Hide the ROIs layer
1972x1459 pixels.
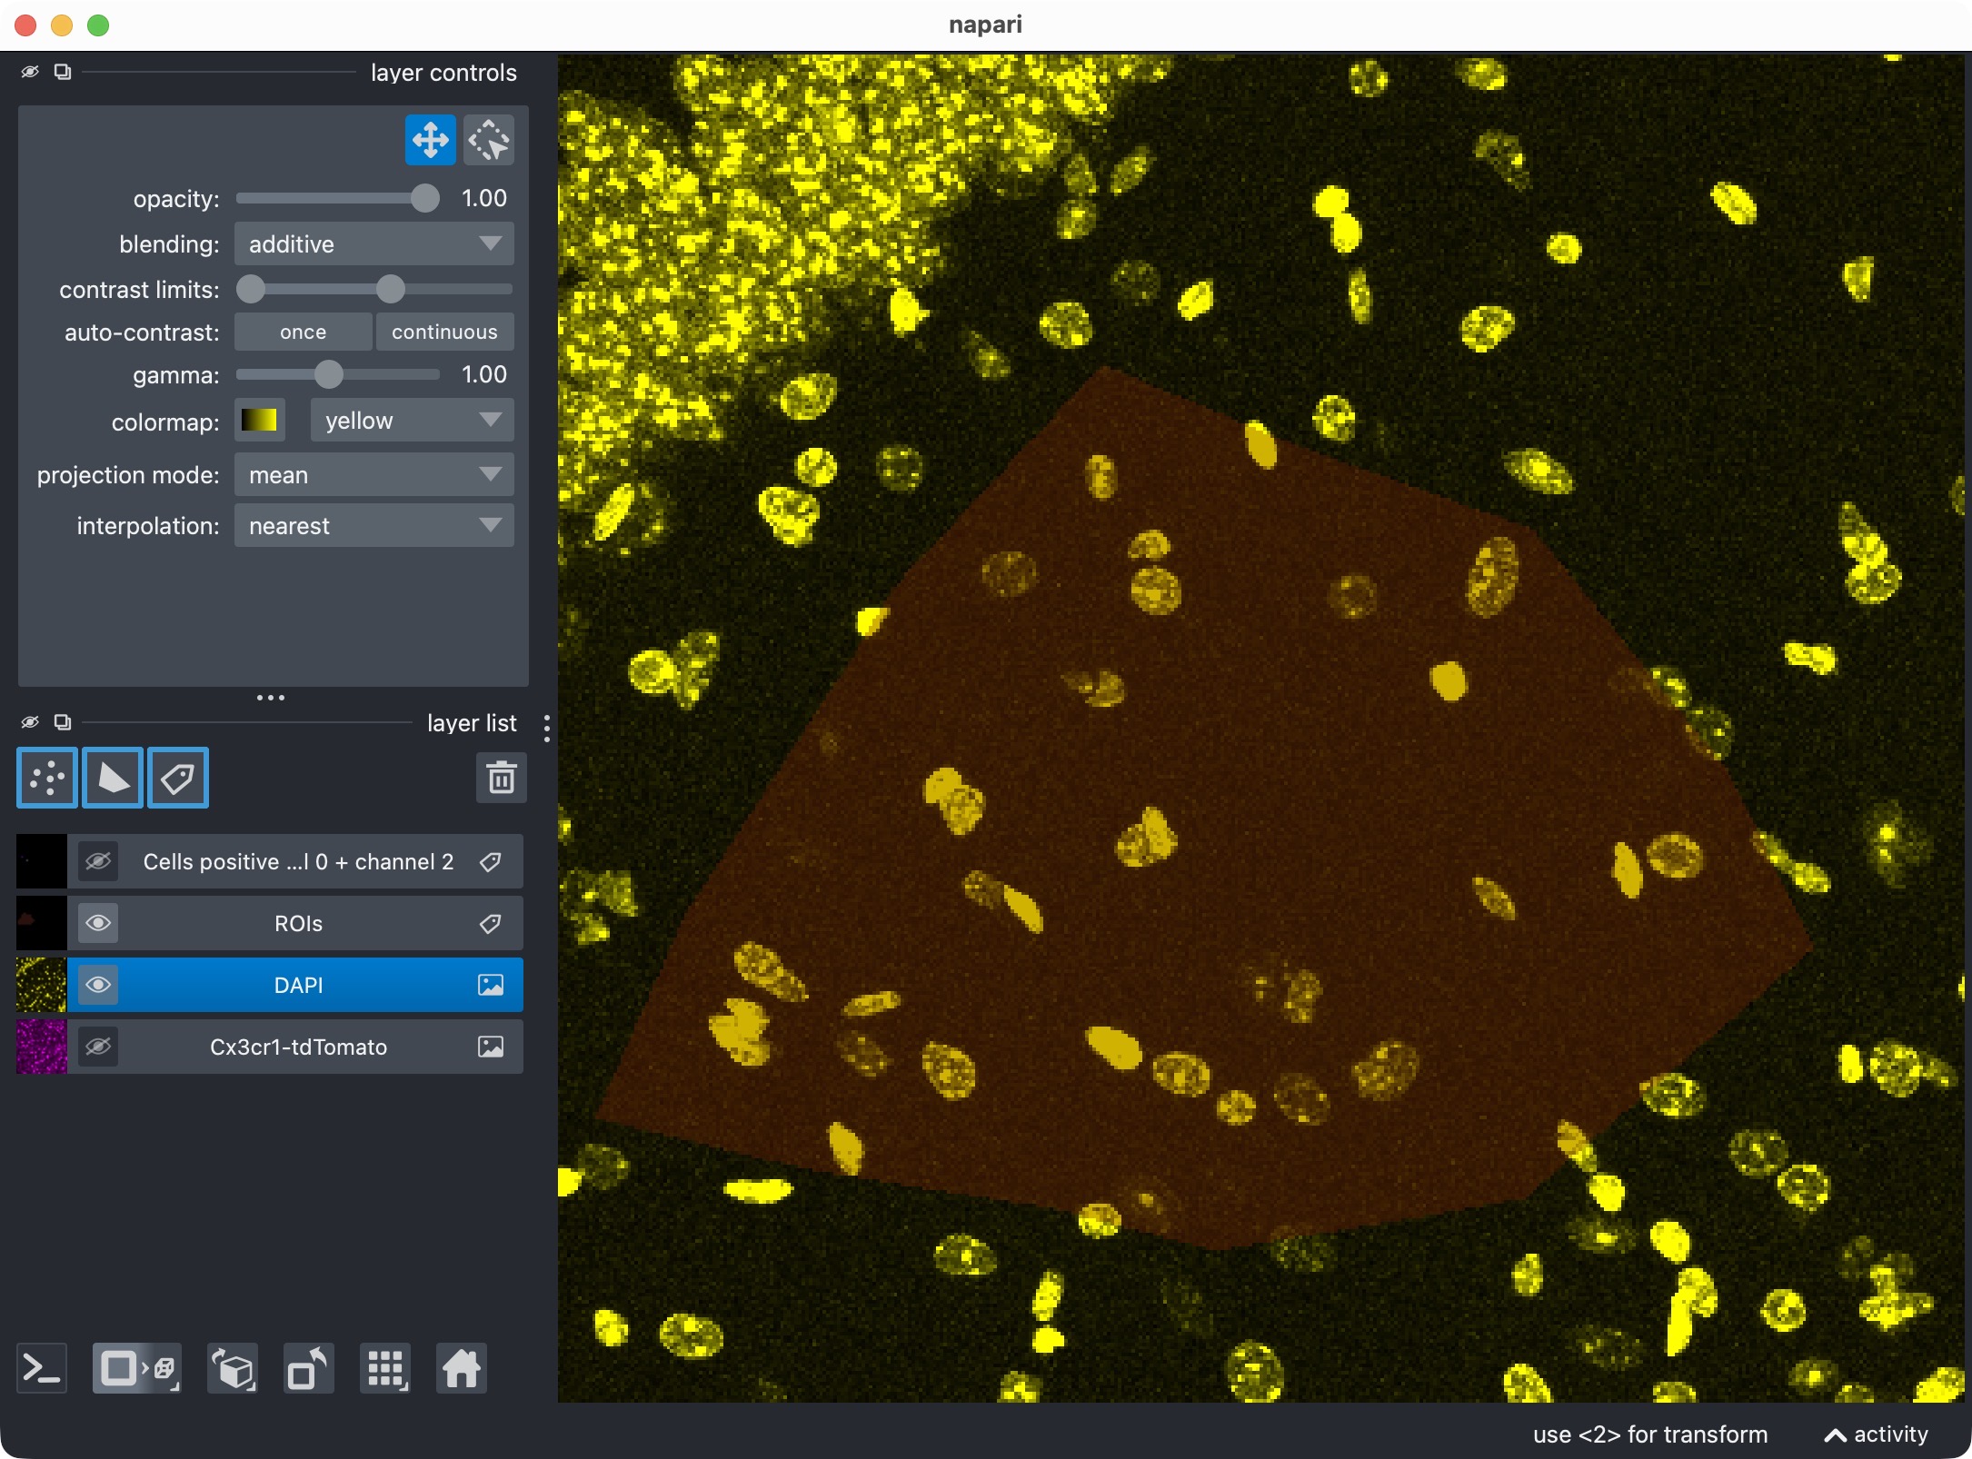[99, 923]
